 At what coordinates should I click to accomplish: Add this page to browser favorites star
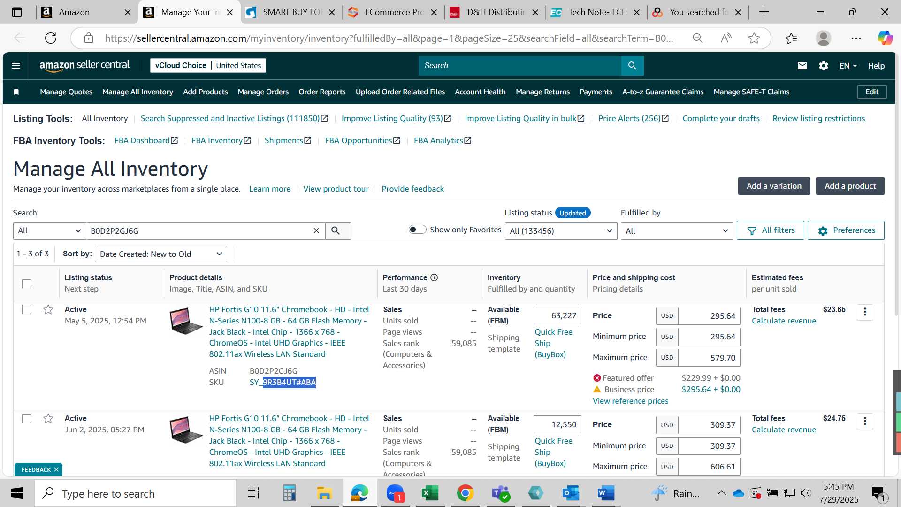(x=754, y=38)
